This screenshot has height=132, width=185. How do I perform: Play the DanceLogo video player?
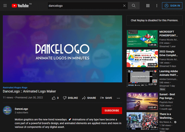pyautogui.click(x=62, y=49)
